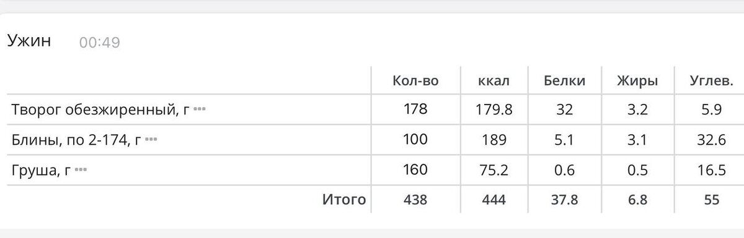Click the Жиры column header
The height and width of the screenshot is (238, 744).
pyautogui.click(x=637, y=81)
